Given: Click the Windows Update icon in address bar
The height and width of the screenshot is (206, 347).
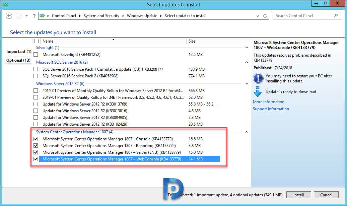Looking at the screenshot, I should click(42, 16).
